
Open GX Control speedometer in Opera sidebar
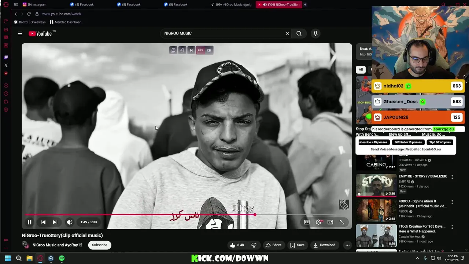(6, 21)
